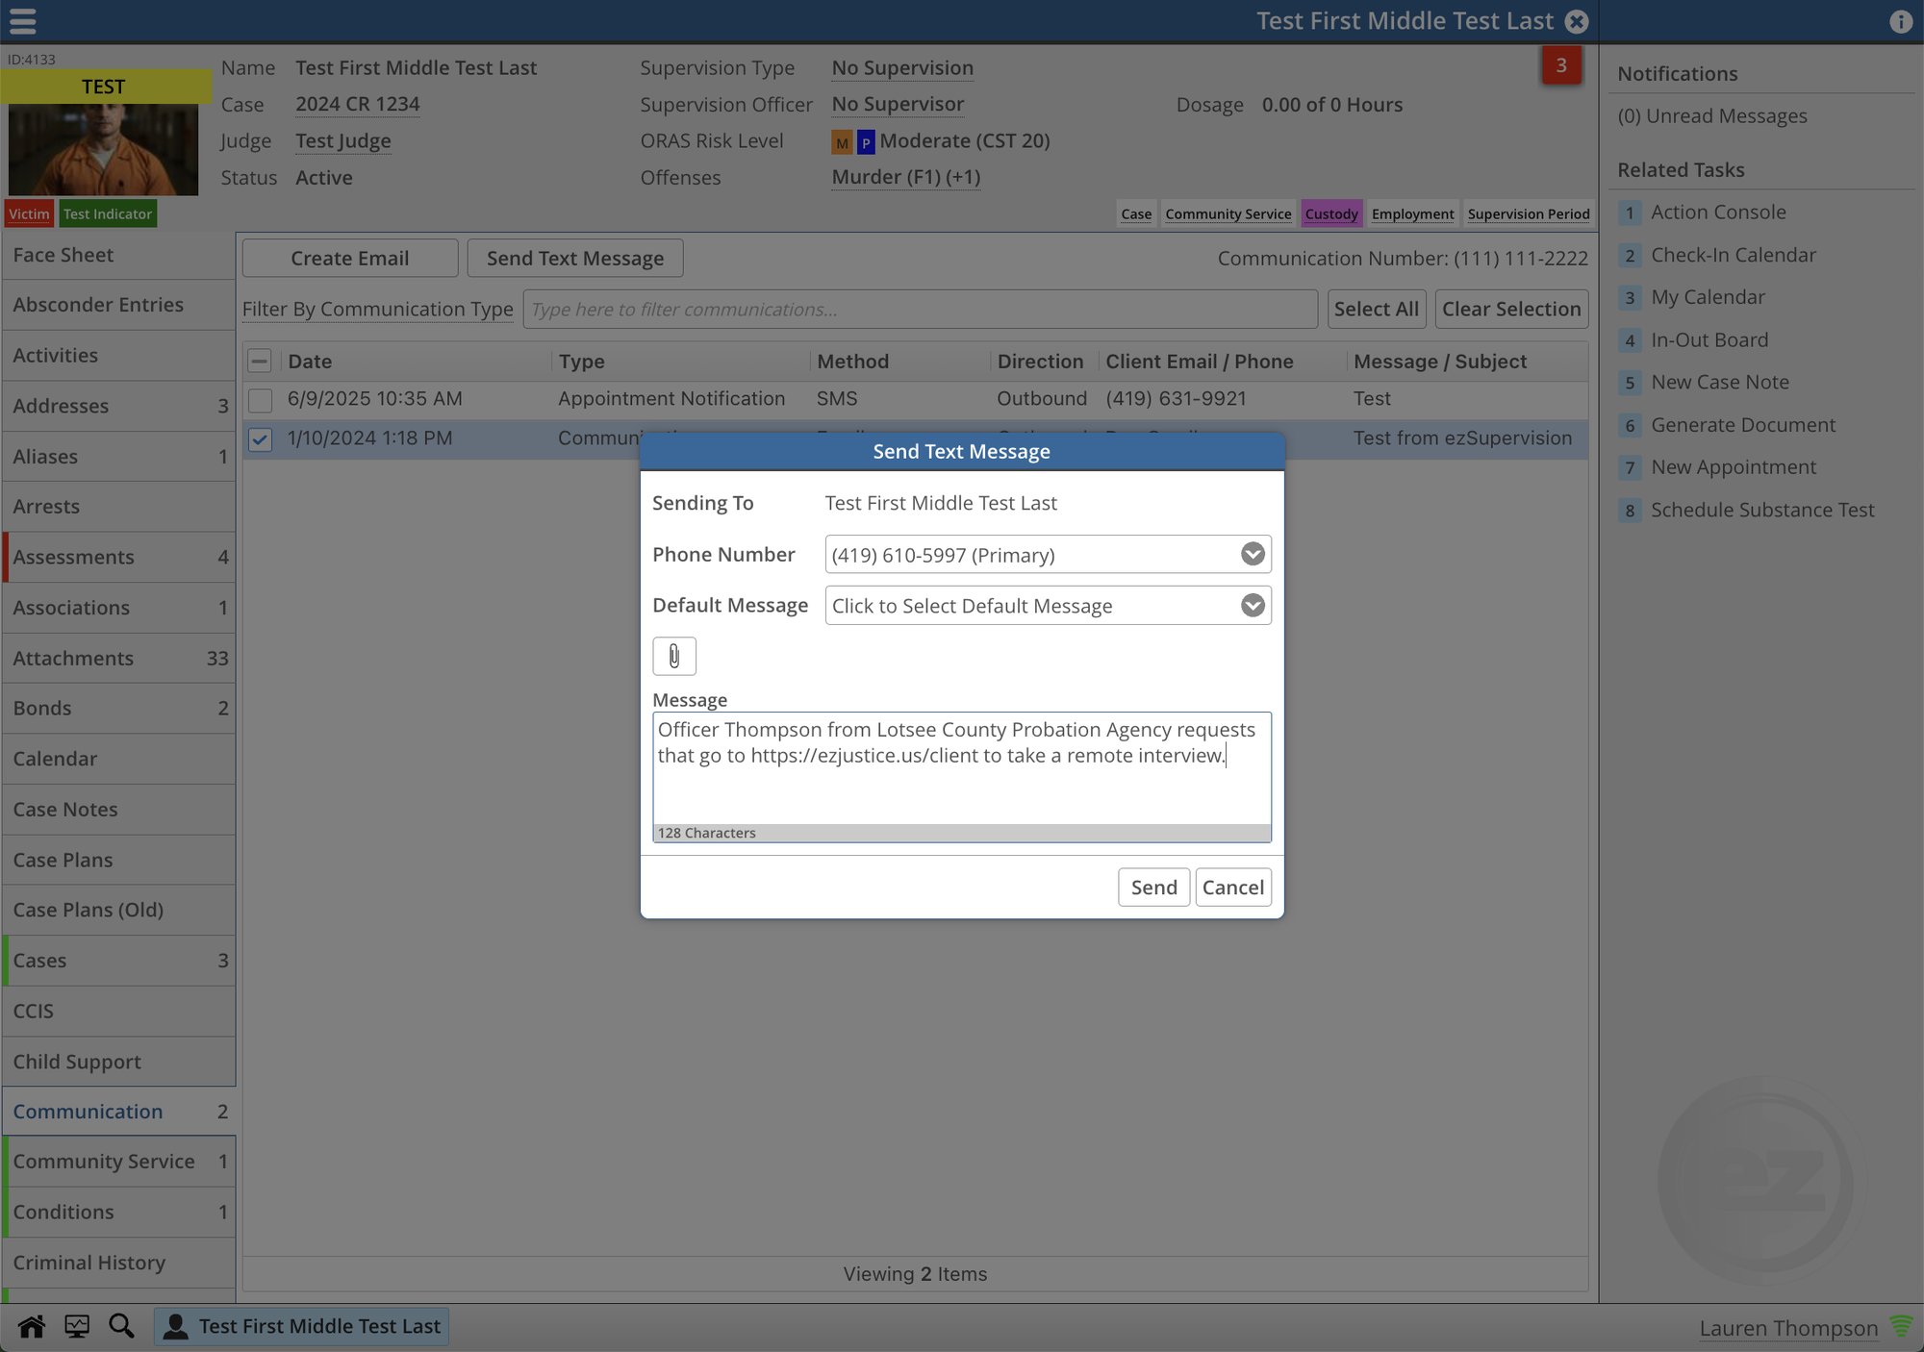The image size is (1924, 1352).
Task: Click the orange M risk level icon
Action: [x=842, y=142]
